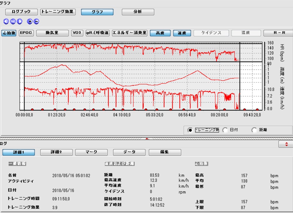293x213 pixels.
Task: Click the トレーニング時間 field label
Action: tap(23, 198)
